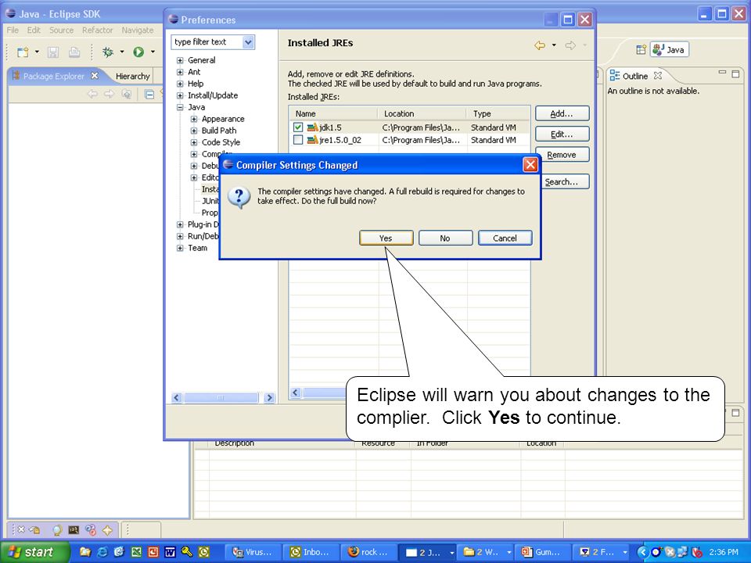Click the Preferences back navigation arrow
Image resolution: width=751 pixels, height=563 pixels.
[x=540, y=45]
